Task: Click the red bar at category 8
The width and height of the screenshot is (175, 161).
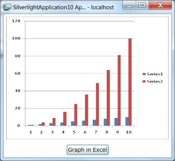Action: (108, 98)
